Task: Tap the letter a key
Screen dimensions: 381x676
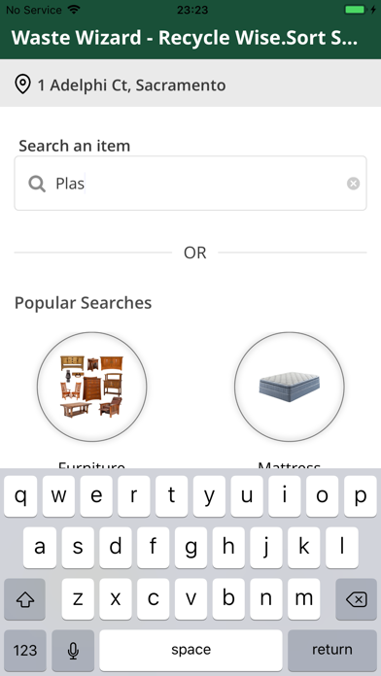Action: pos(40,548)
